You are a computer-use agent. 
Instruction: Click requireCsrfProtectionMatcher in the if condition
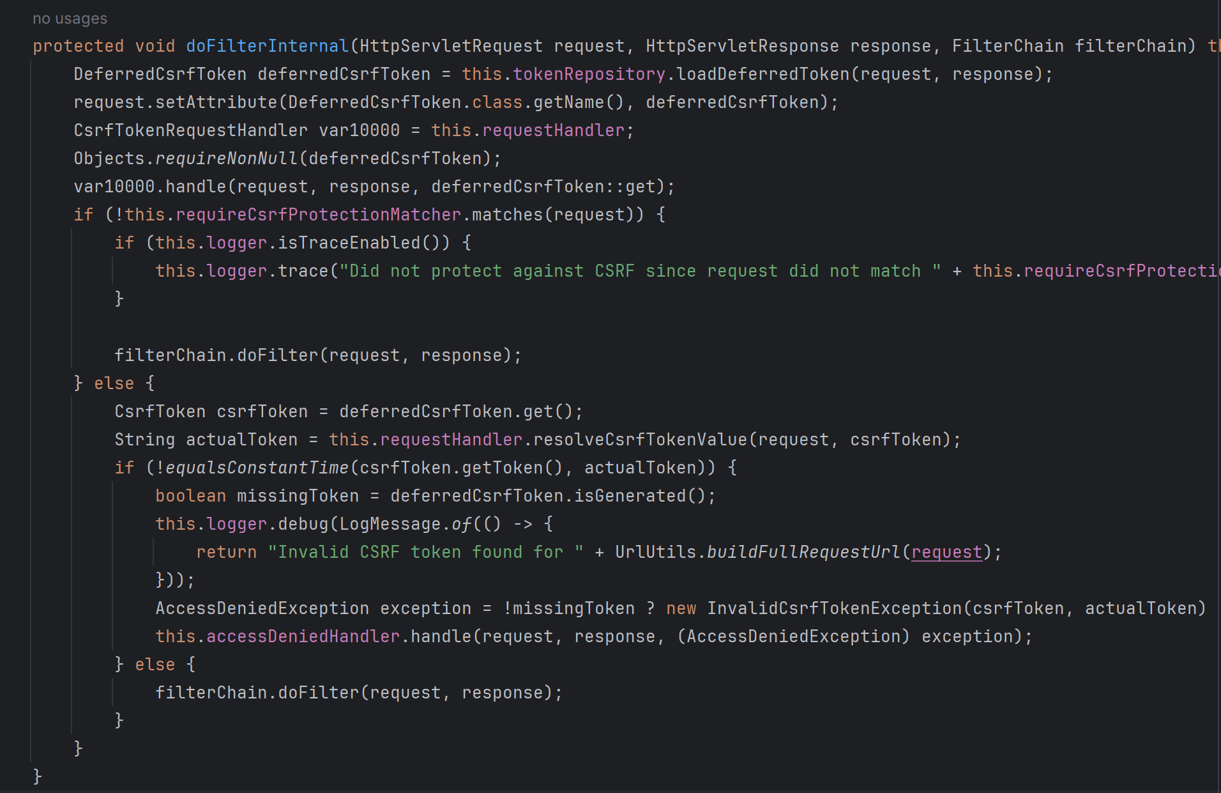(319, 215)
